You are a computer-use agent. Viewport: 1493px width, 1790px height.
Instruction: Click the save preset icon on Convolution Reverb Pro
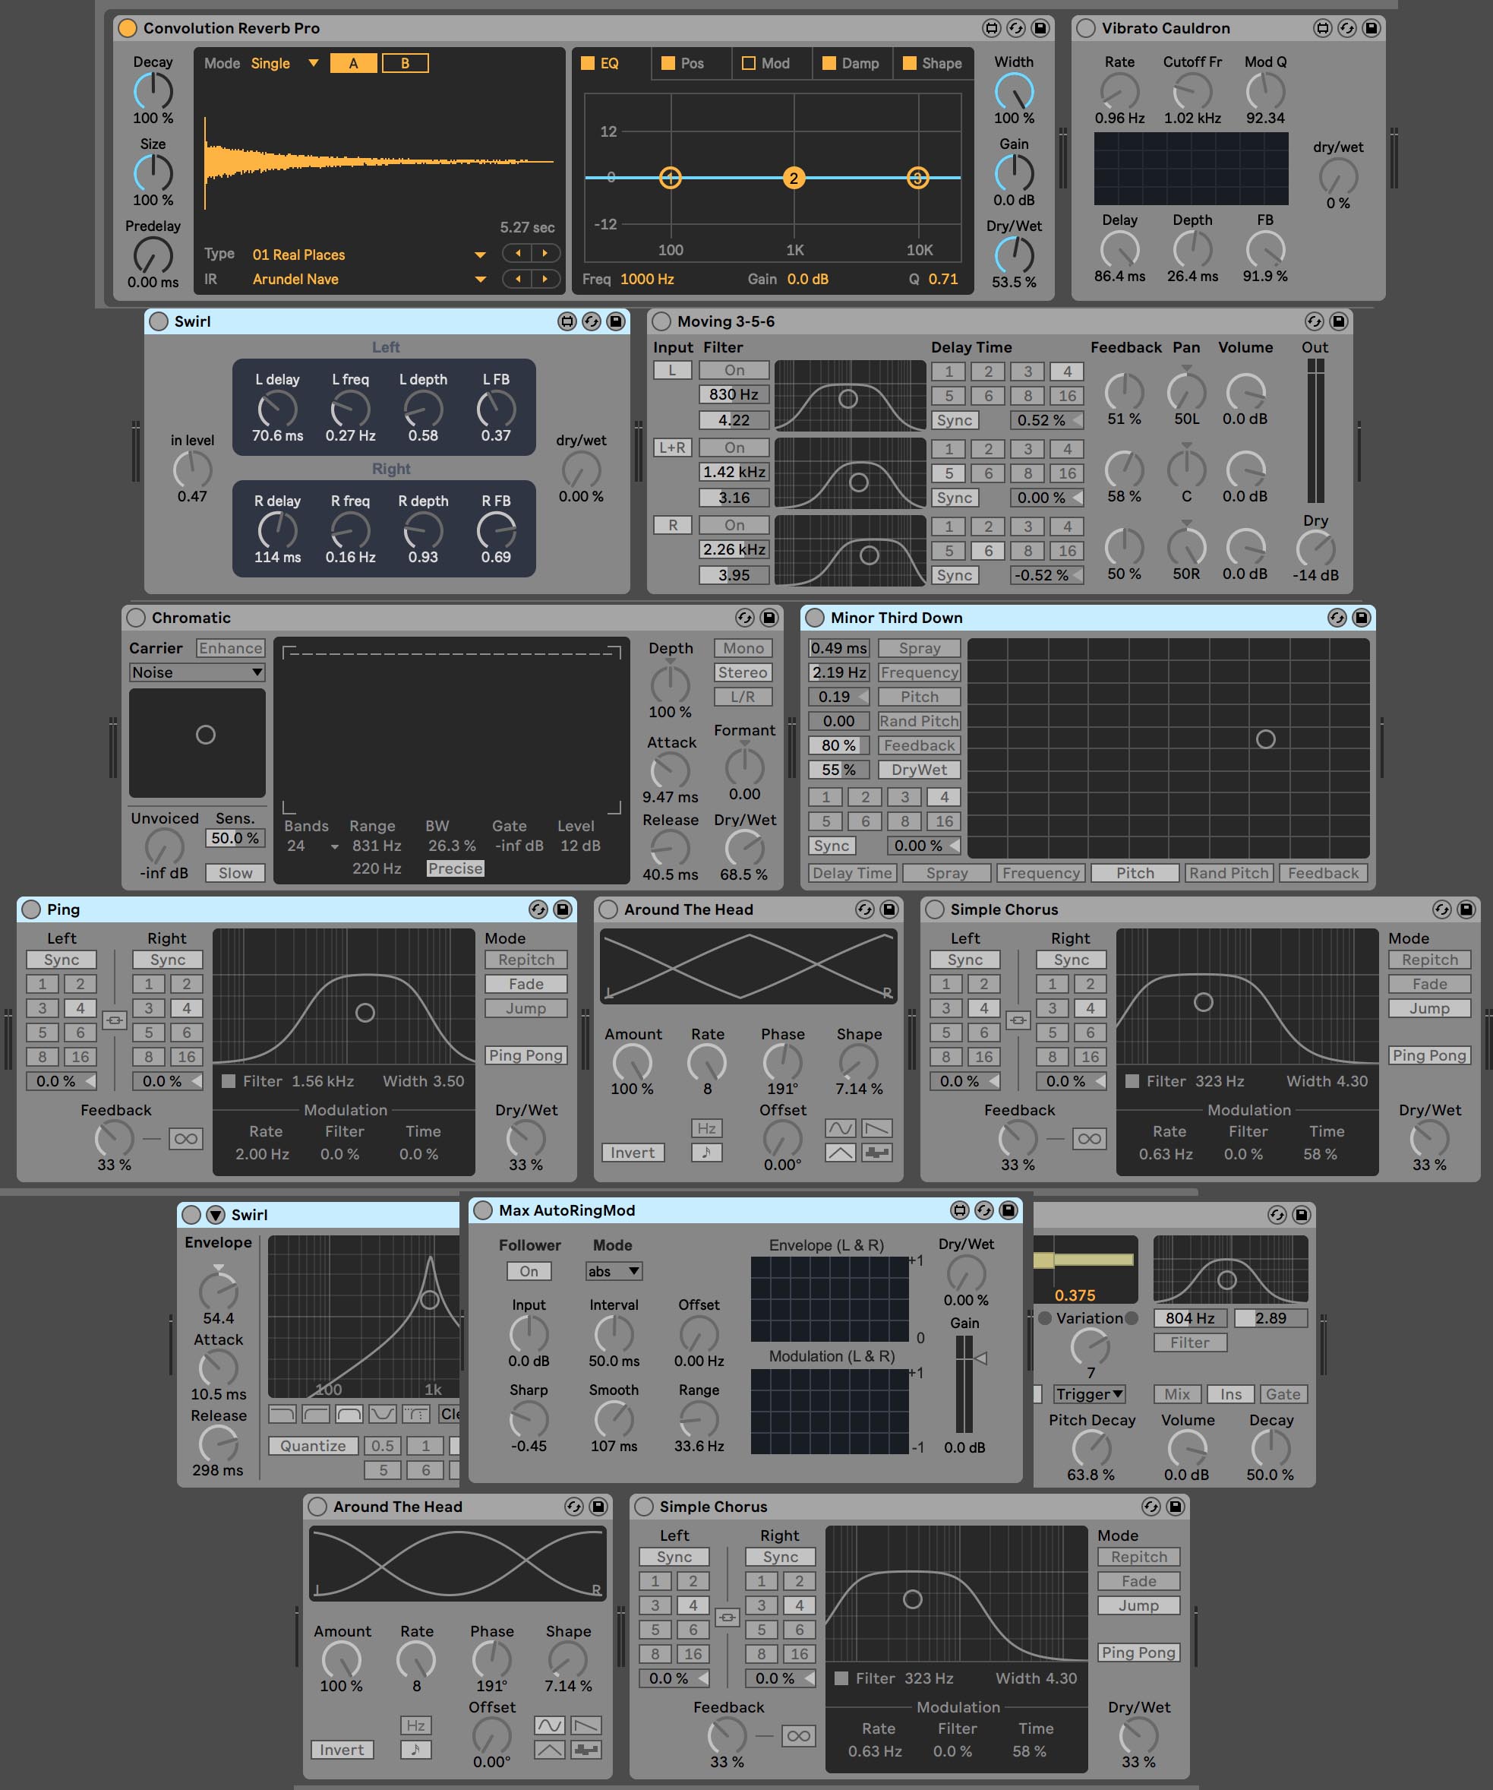click(x=1040, y=28)
